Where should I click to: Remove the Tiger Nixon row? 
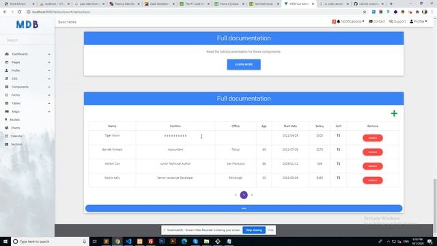(373, 138)
